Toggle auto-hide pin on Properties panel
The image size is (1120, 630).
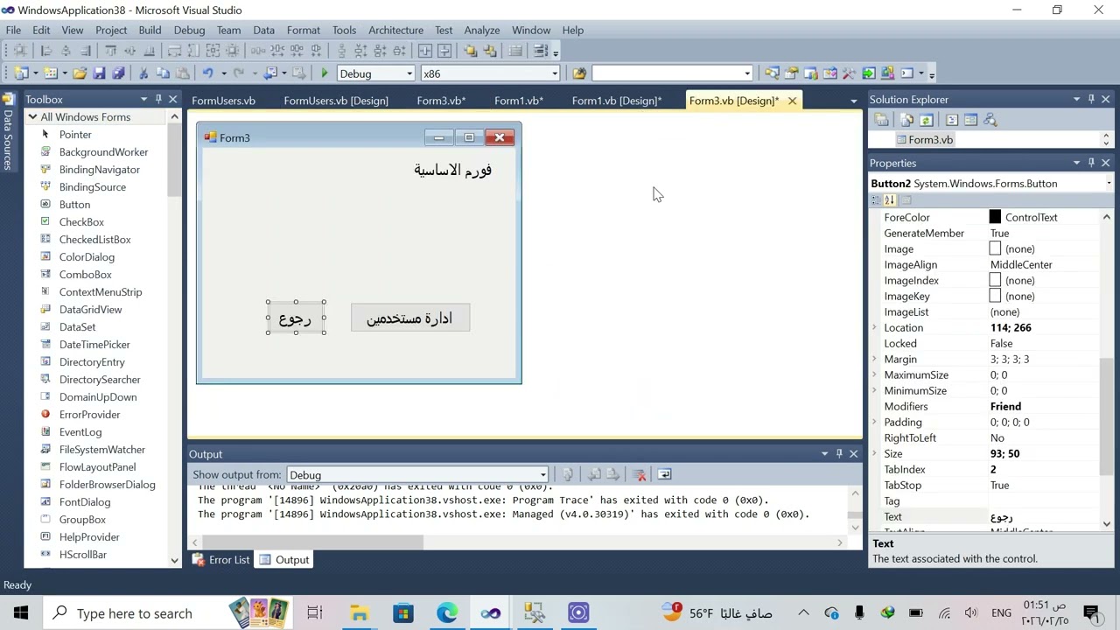1091,163
